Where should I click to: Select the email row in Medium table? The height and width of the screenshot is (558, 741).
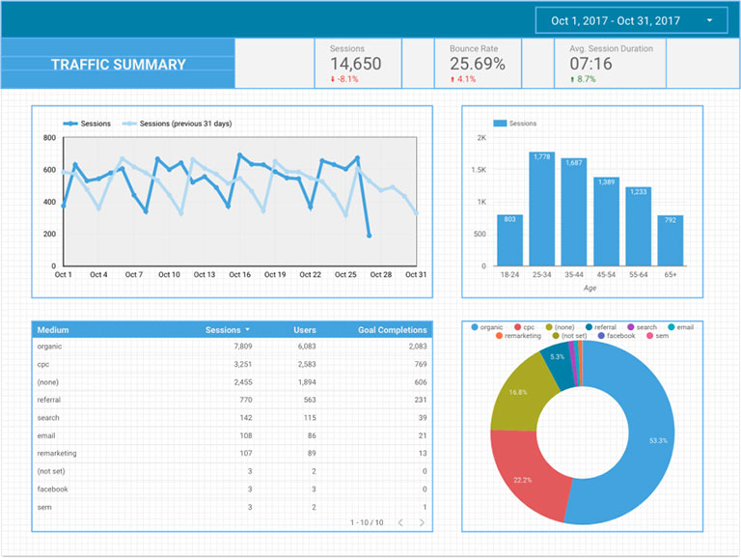(232, 435)
